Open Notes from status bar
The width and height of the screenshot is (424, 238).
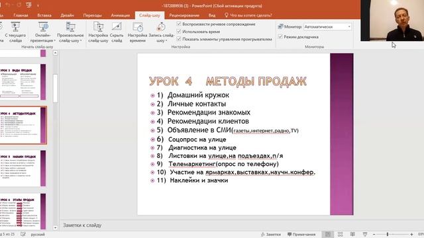point(271,235)
